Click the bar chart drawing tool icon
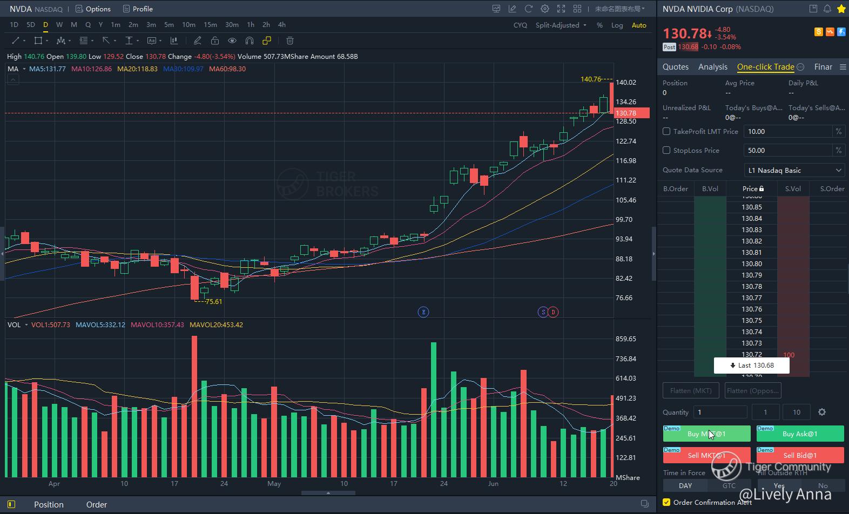The height and width of the screenshot is (514, 849). pyautogui.click(x=174, y=40)
